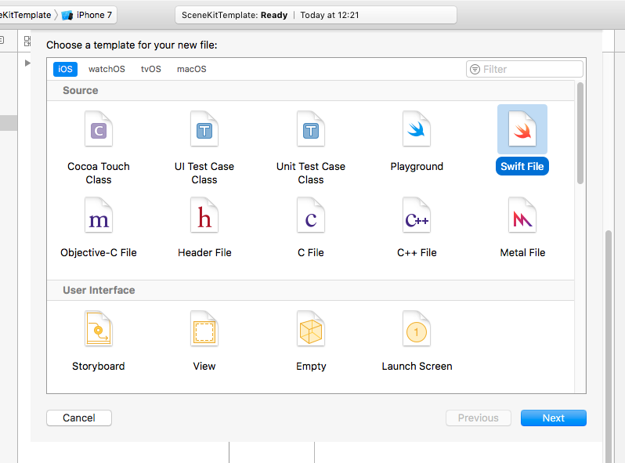Click into the Filter search field

pos(525,70)
